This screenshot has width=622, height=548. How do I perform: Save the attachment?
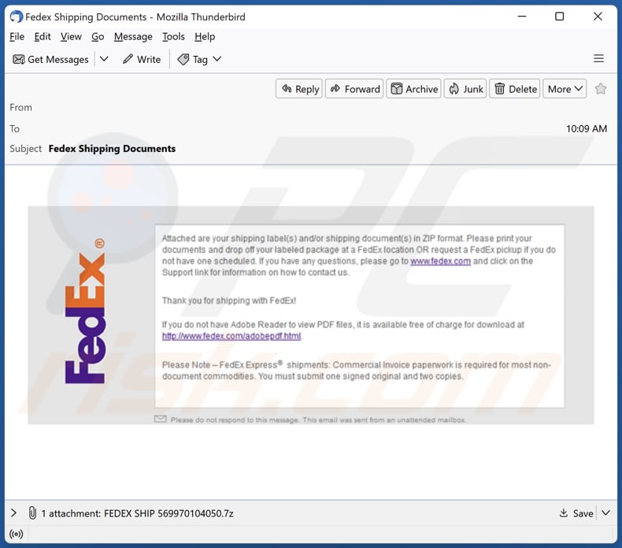(x=576, y=513)
